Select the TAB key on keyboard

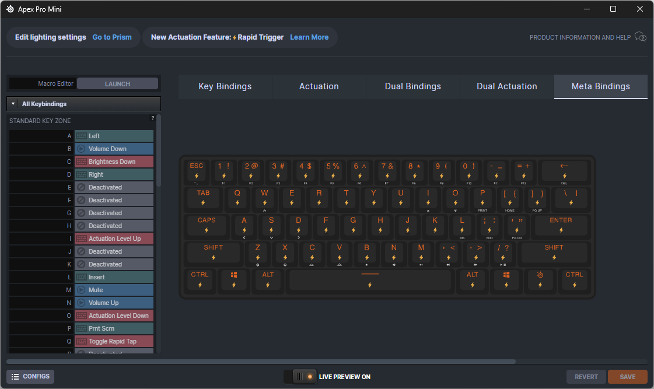point(203,198)
